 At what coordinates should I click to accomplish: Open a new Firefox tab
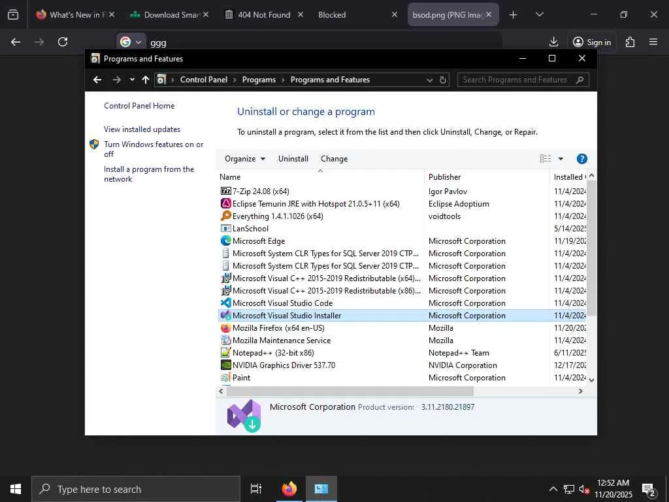[x=513, y=15]
